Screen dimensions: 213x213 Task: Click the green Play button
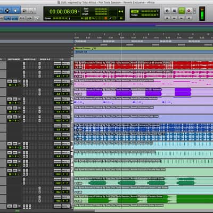tap(182, 11)
